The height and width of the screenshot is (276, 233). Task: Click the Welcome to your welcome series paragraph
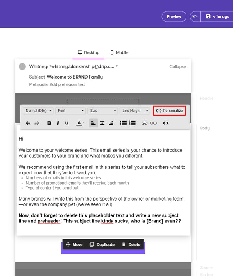[100, 153]
